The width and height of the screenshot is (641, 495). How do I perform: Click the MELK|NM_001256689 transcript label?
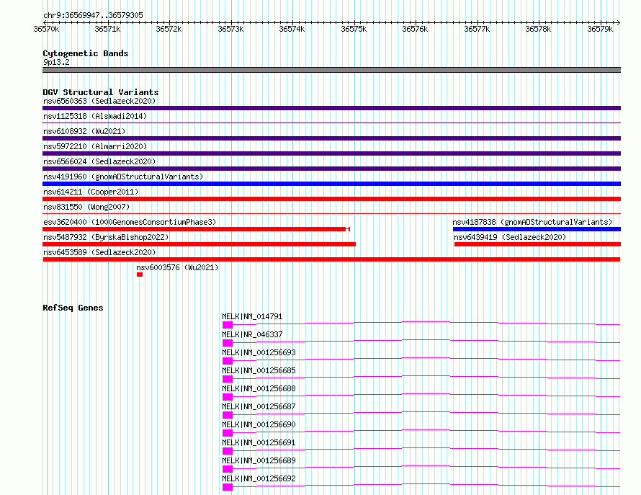point(259,460)
